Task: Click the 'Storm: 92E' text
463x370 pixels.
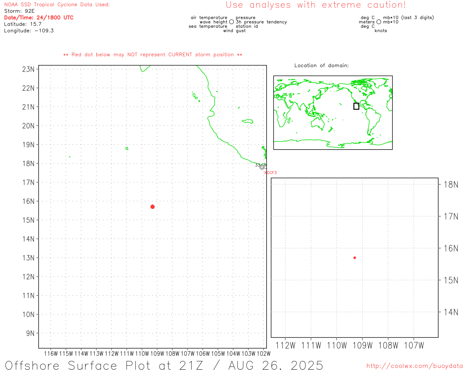Action: tap(19, 11)
